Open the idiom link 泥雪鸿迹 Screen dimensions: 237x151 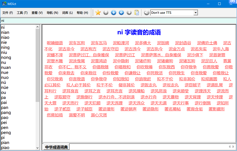(x=99, y=61)
